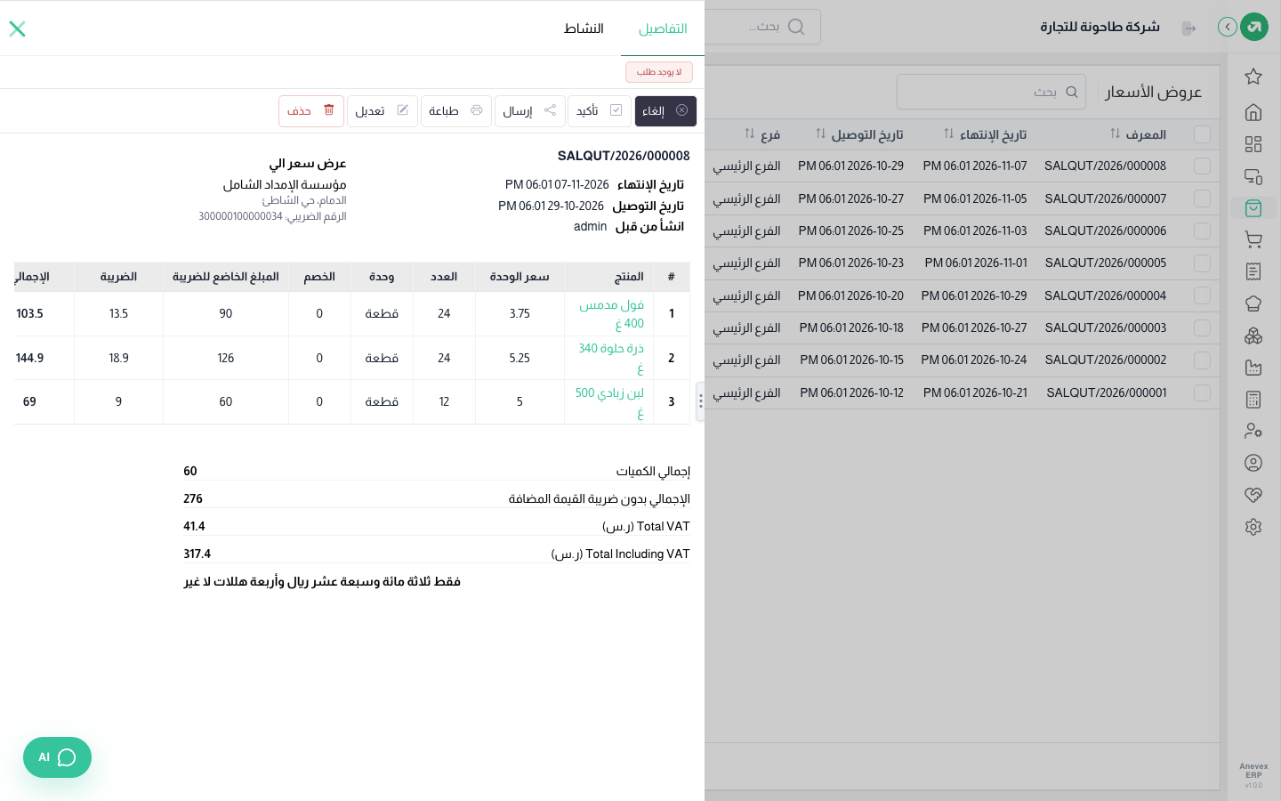The image size is (1281, 801).
Task: Switch to the التفاصيل tab
Action: 663,28
